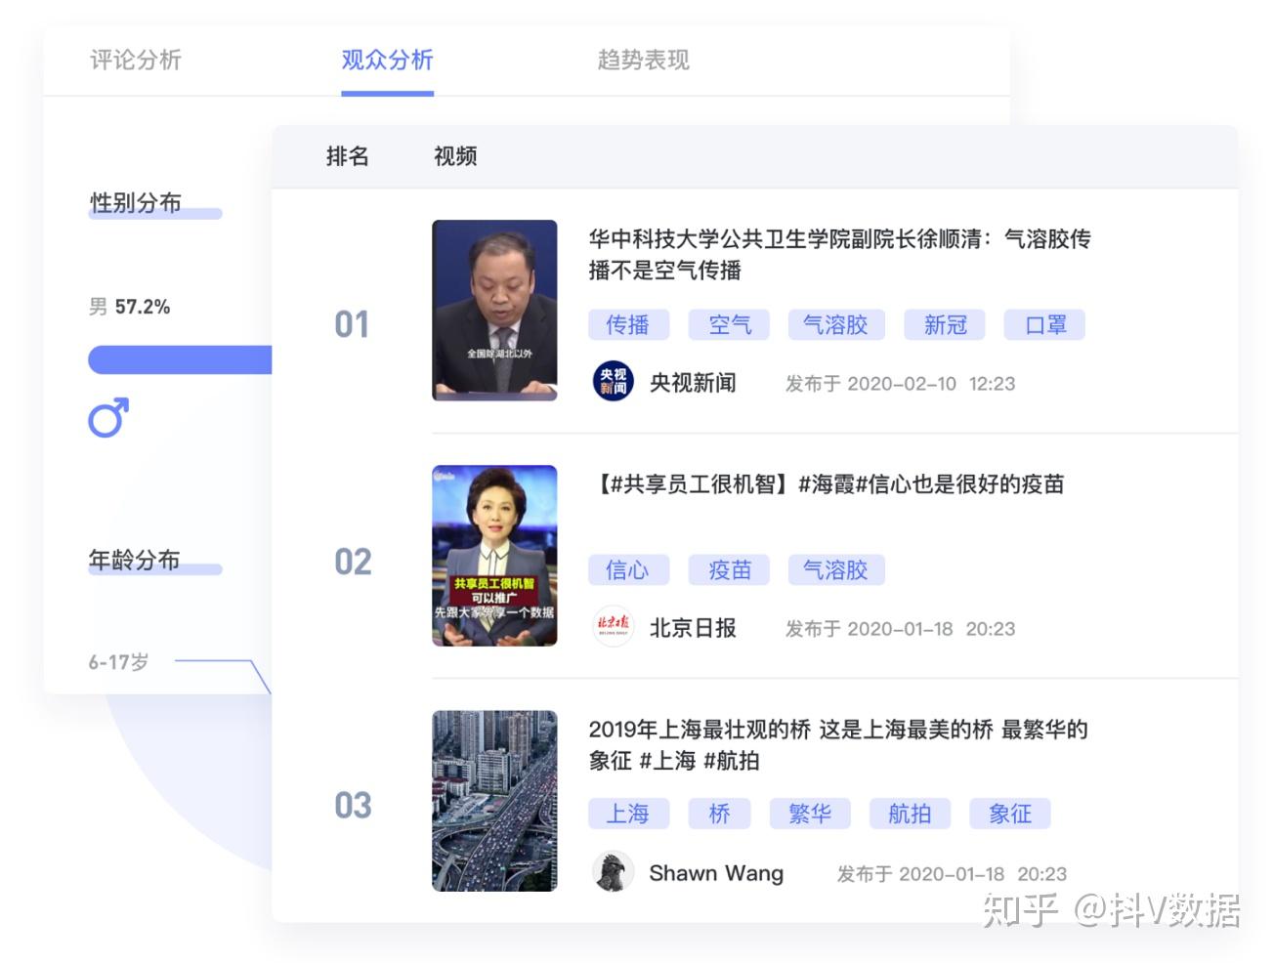Open the 海霞 news anchor video thumbnail

(494, 556)
